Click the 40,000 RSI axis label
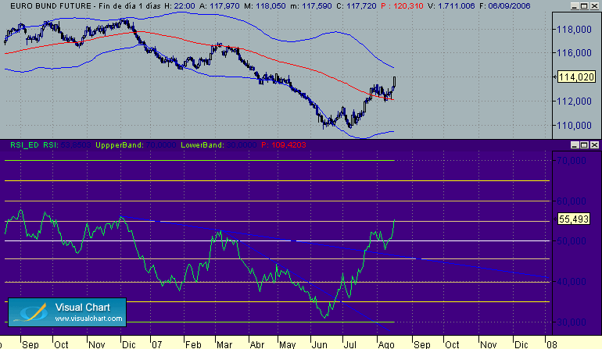Viewport: 602px width, 349px height. click(572, 282)
